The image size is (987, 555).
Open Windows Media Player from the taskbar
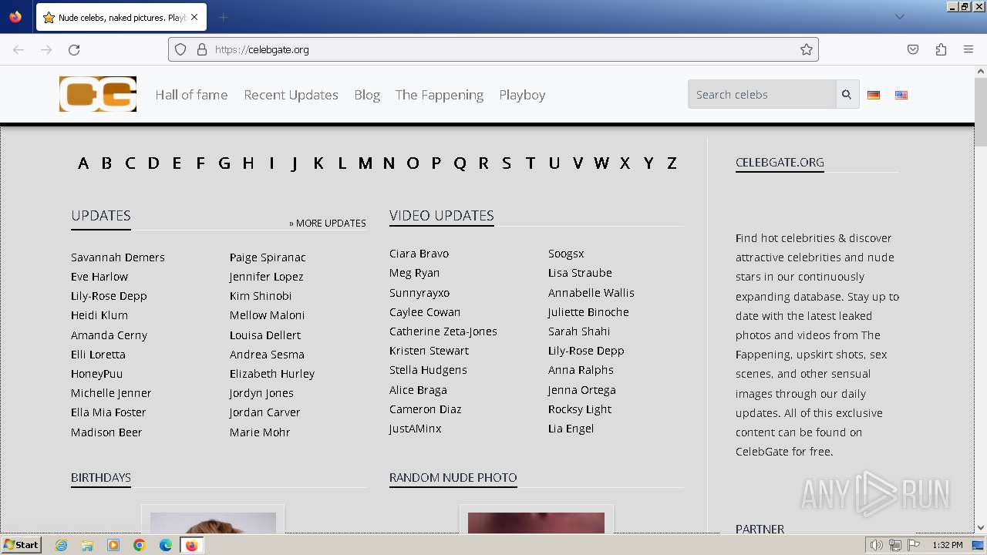[113, 545]
